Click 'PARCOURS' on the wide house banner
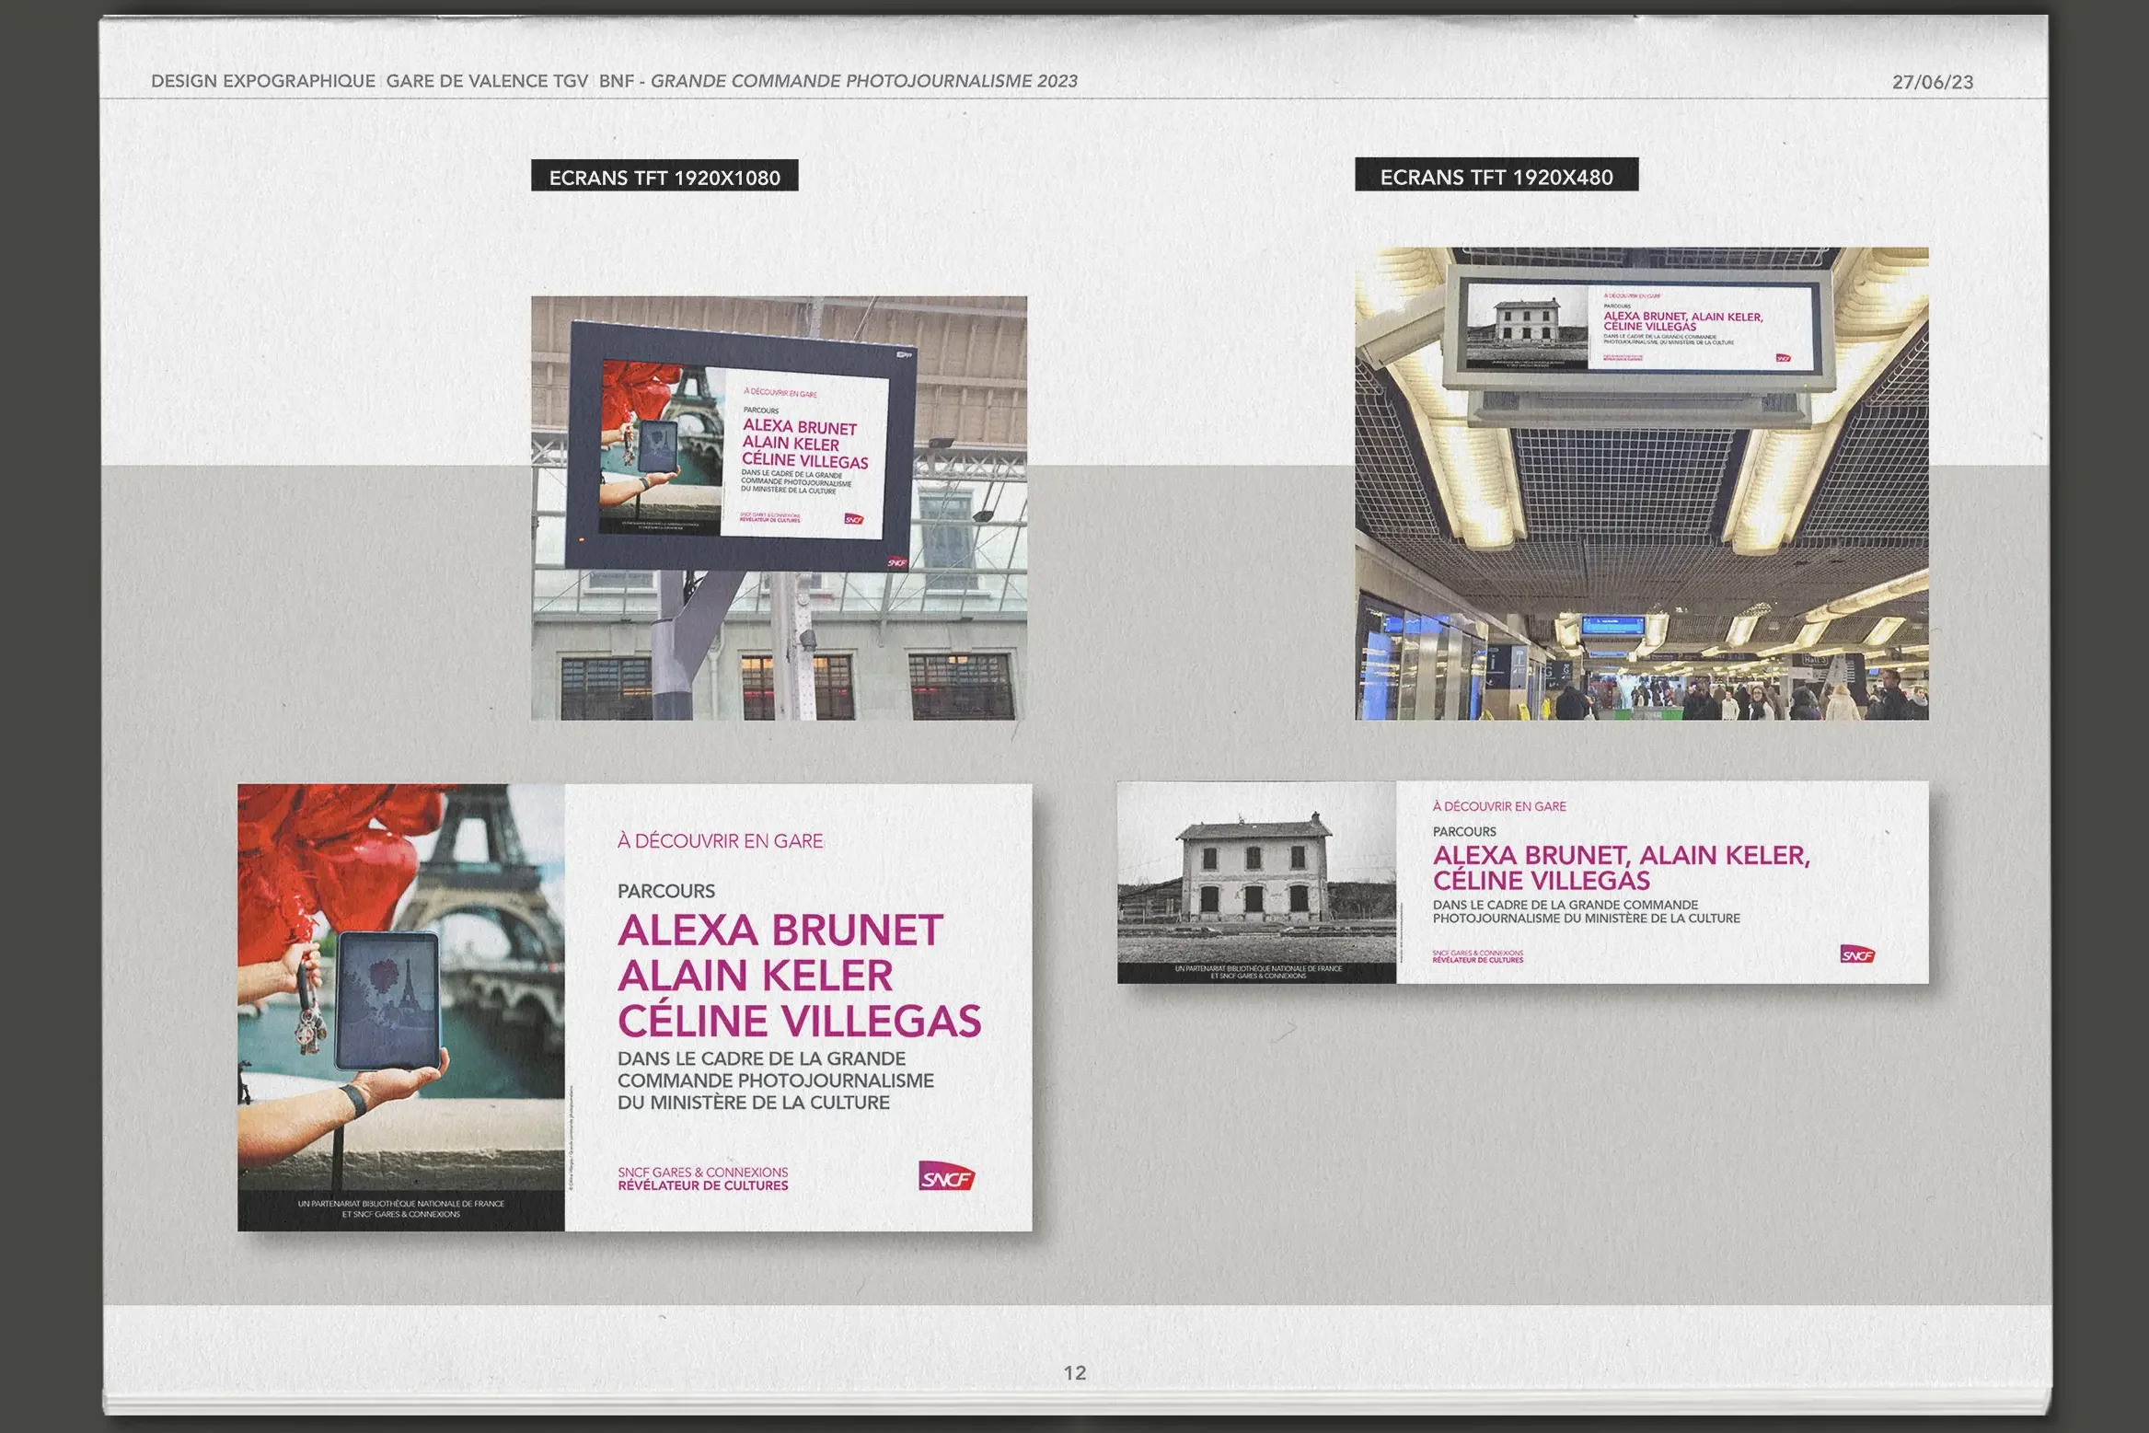The image size is (2149, 1433). tap(1464, 831)
